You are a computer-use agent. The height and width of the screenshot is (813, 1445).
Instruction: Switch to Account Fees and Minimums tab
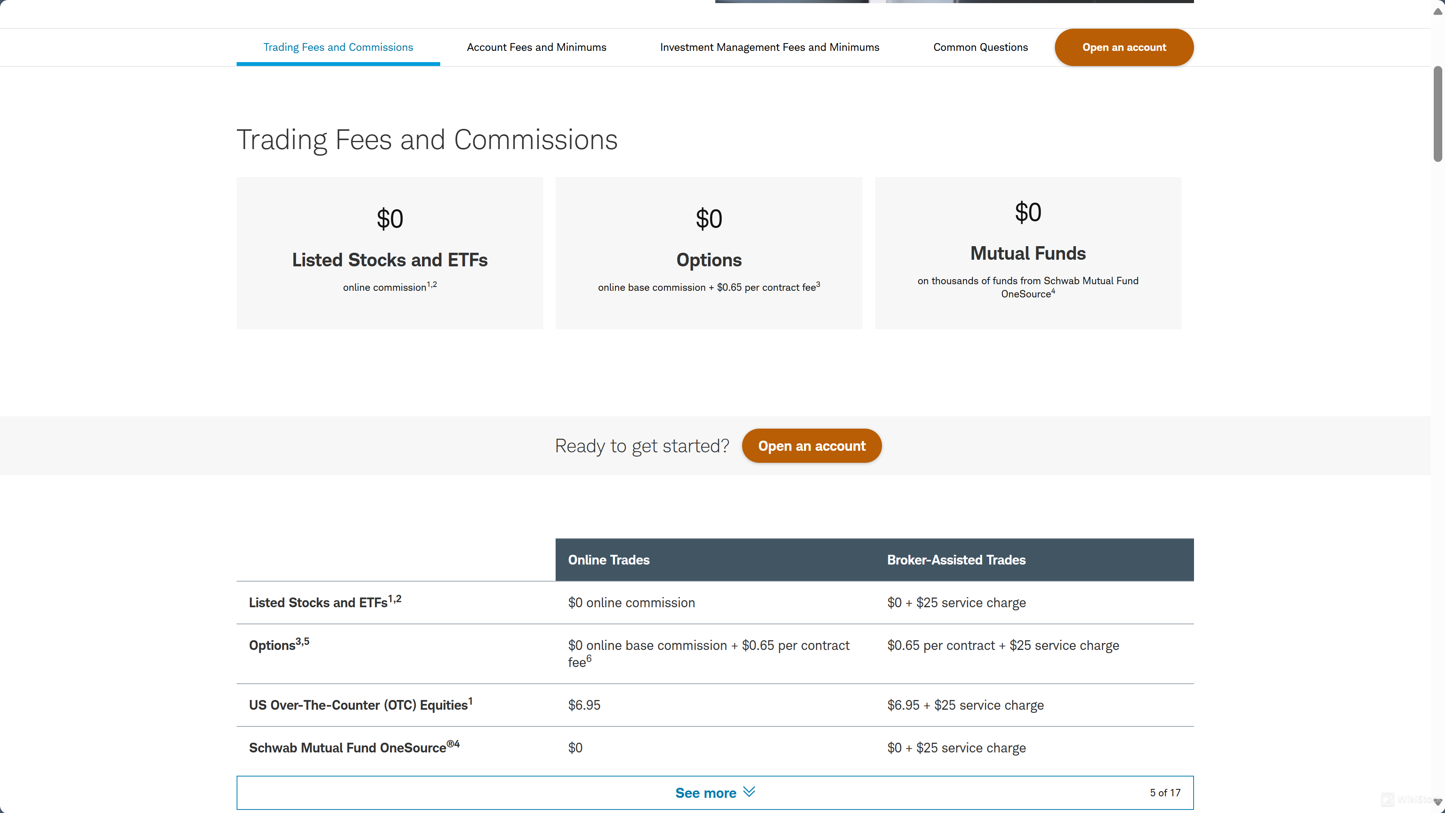click(x=536, y=47)
